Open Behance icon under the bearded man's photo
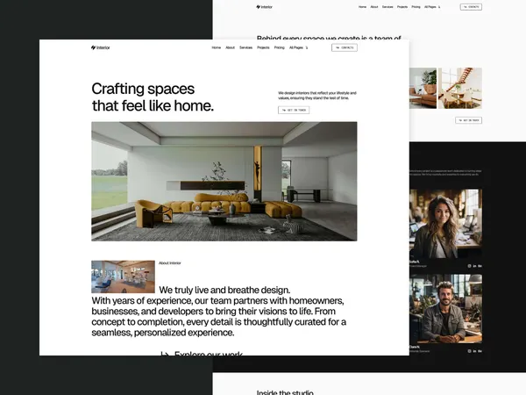Viewport: 526px width, 395px height. point(480,351)
